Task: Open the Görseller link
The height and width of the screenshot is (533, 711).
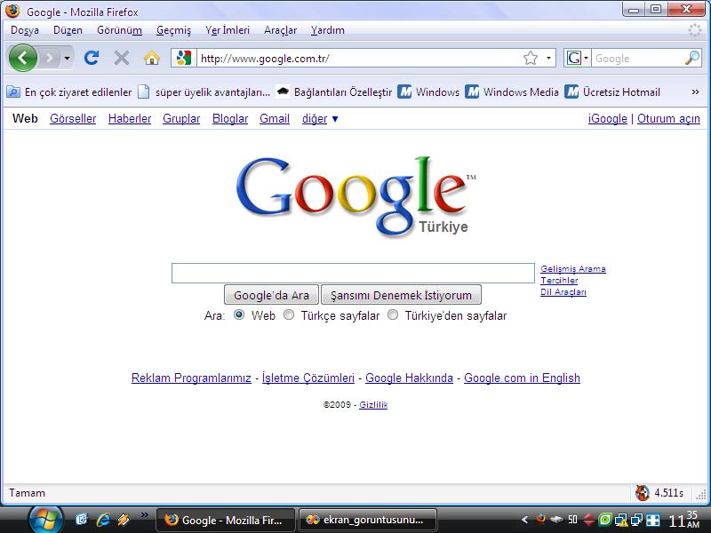Action: [x=73, y=119]
